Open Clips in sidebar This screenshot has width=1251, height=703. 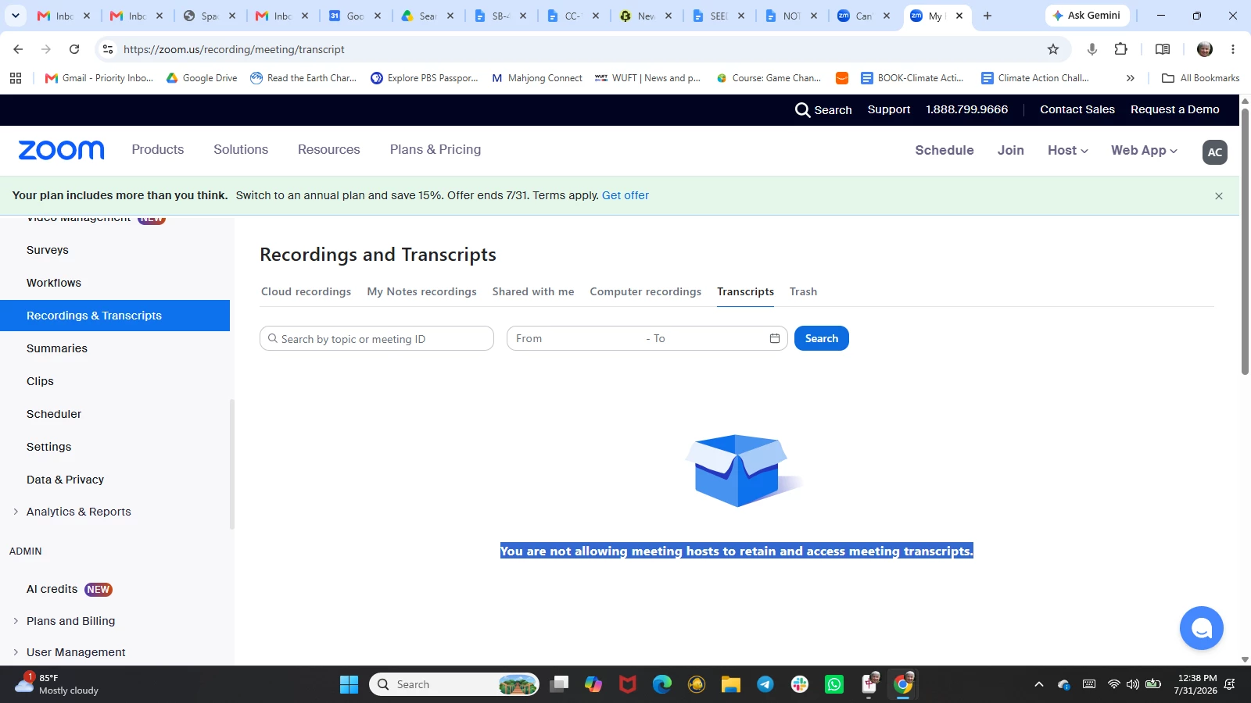pyautogui.click(x=40, y=381)
